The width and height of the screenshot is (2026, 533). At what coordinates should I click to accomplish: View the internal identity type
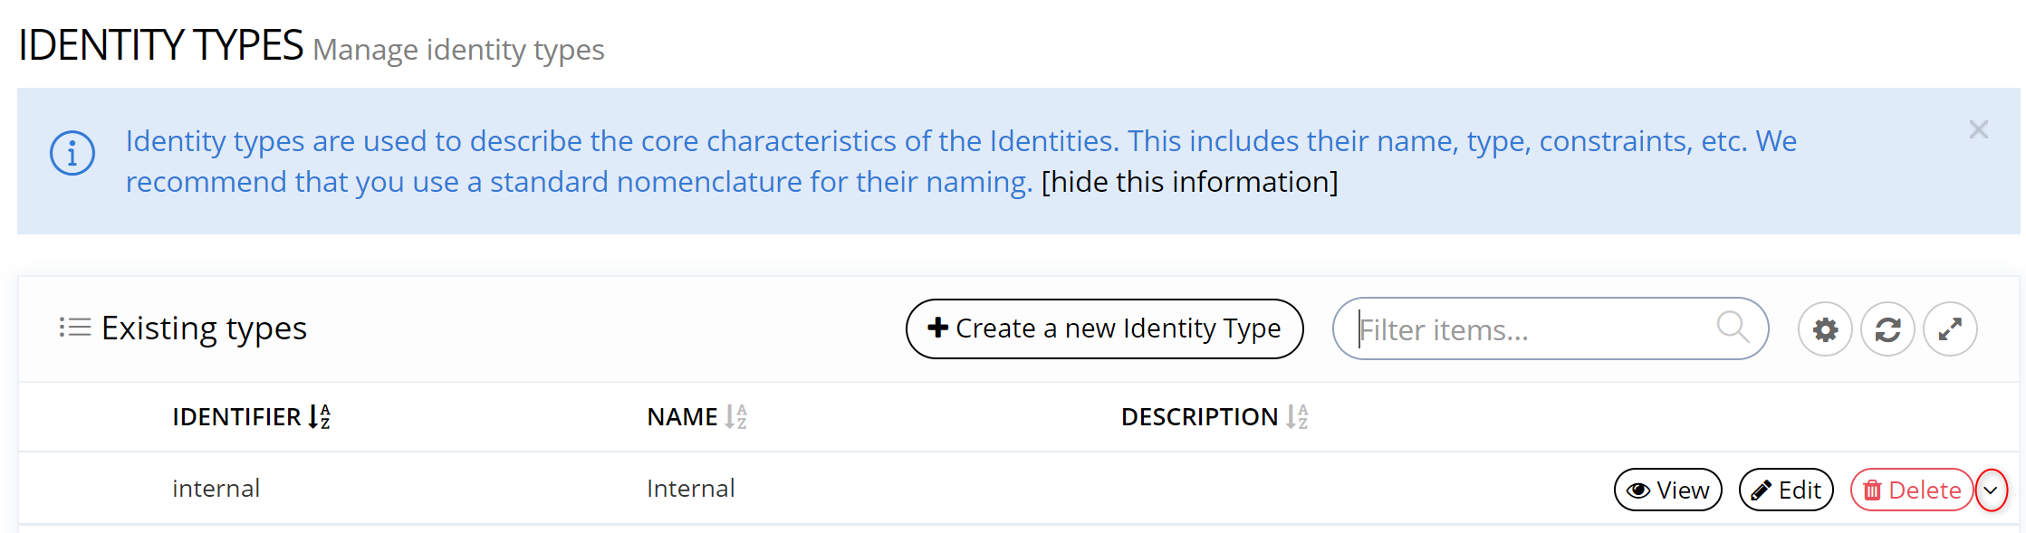1667,490
